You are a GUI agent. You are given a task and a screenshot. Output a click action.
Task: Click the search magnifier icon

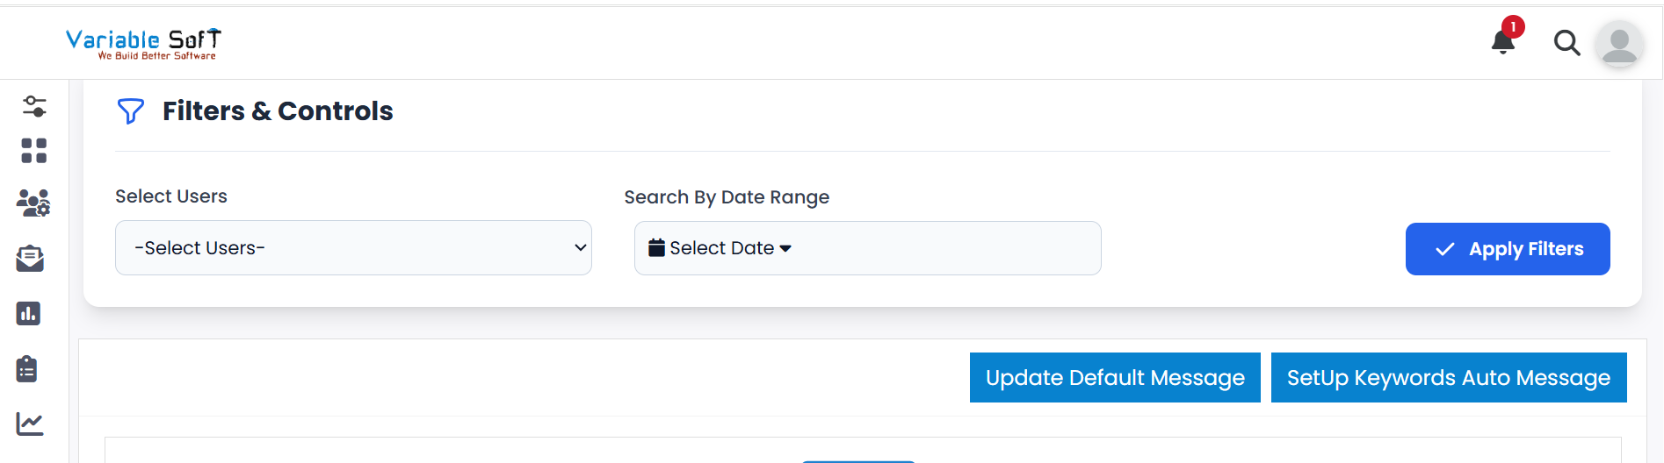1566,43
